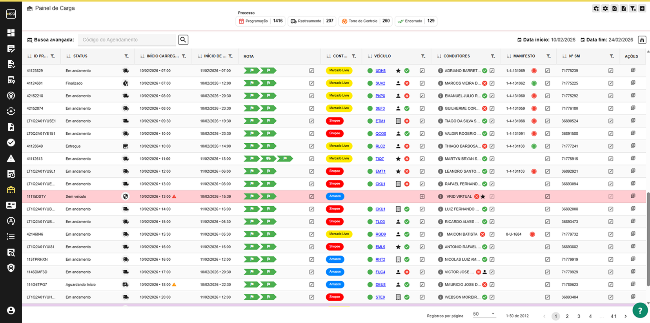Toggle manifesto checkbox in row 11115DSTY
Image resolution: width=650 pixels, height=323 pixels.
547,197
